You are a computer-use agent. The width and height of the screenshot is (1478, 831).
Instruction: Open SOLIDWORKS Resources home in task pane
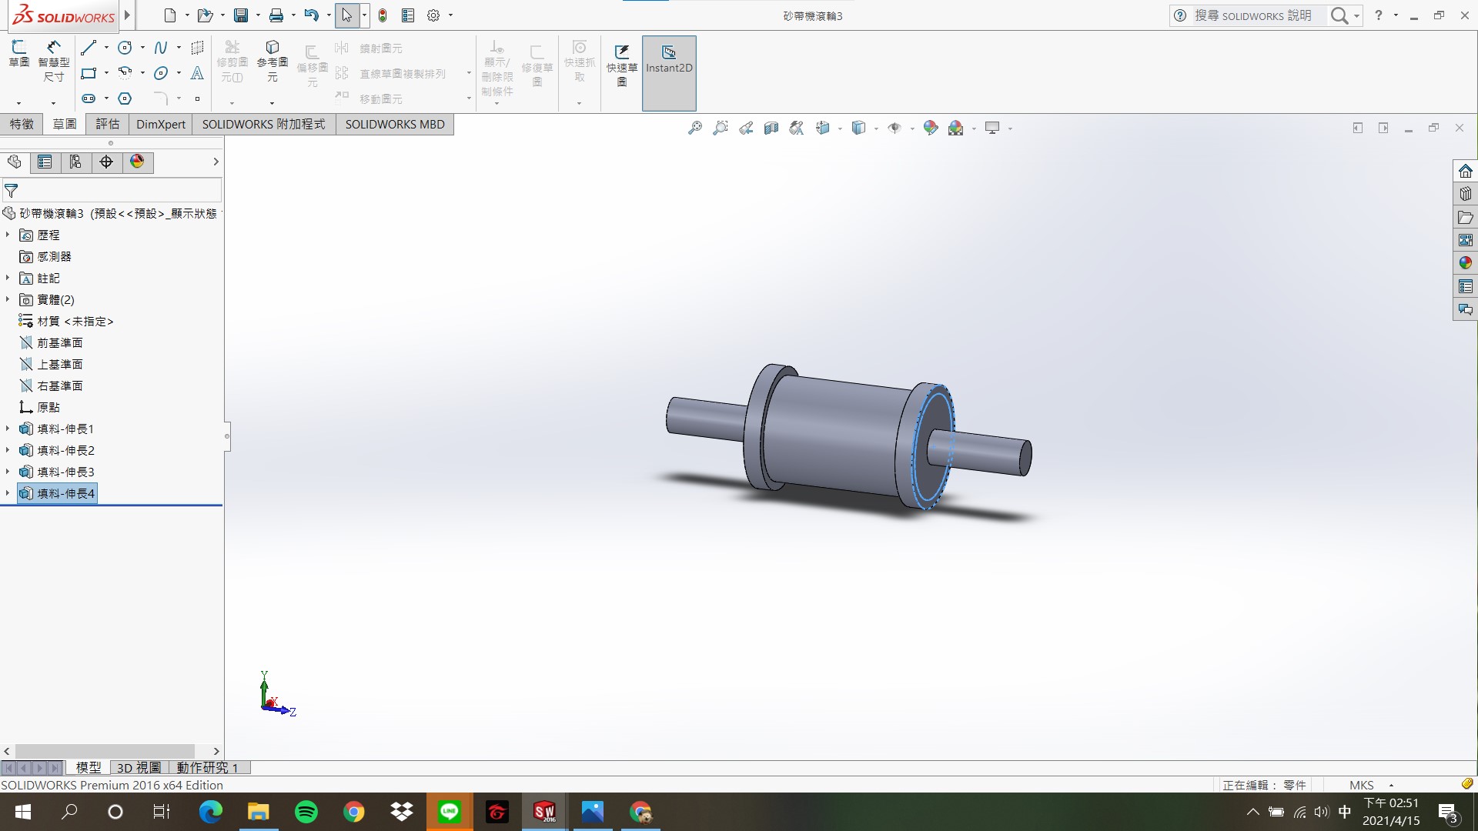1465,171
